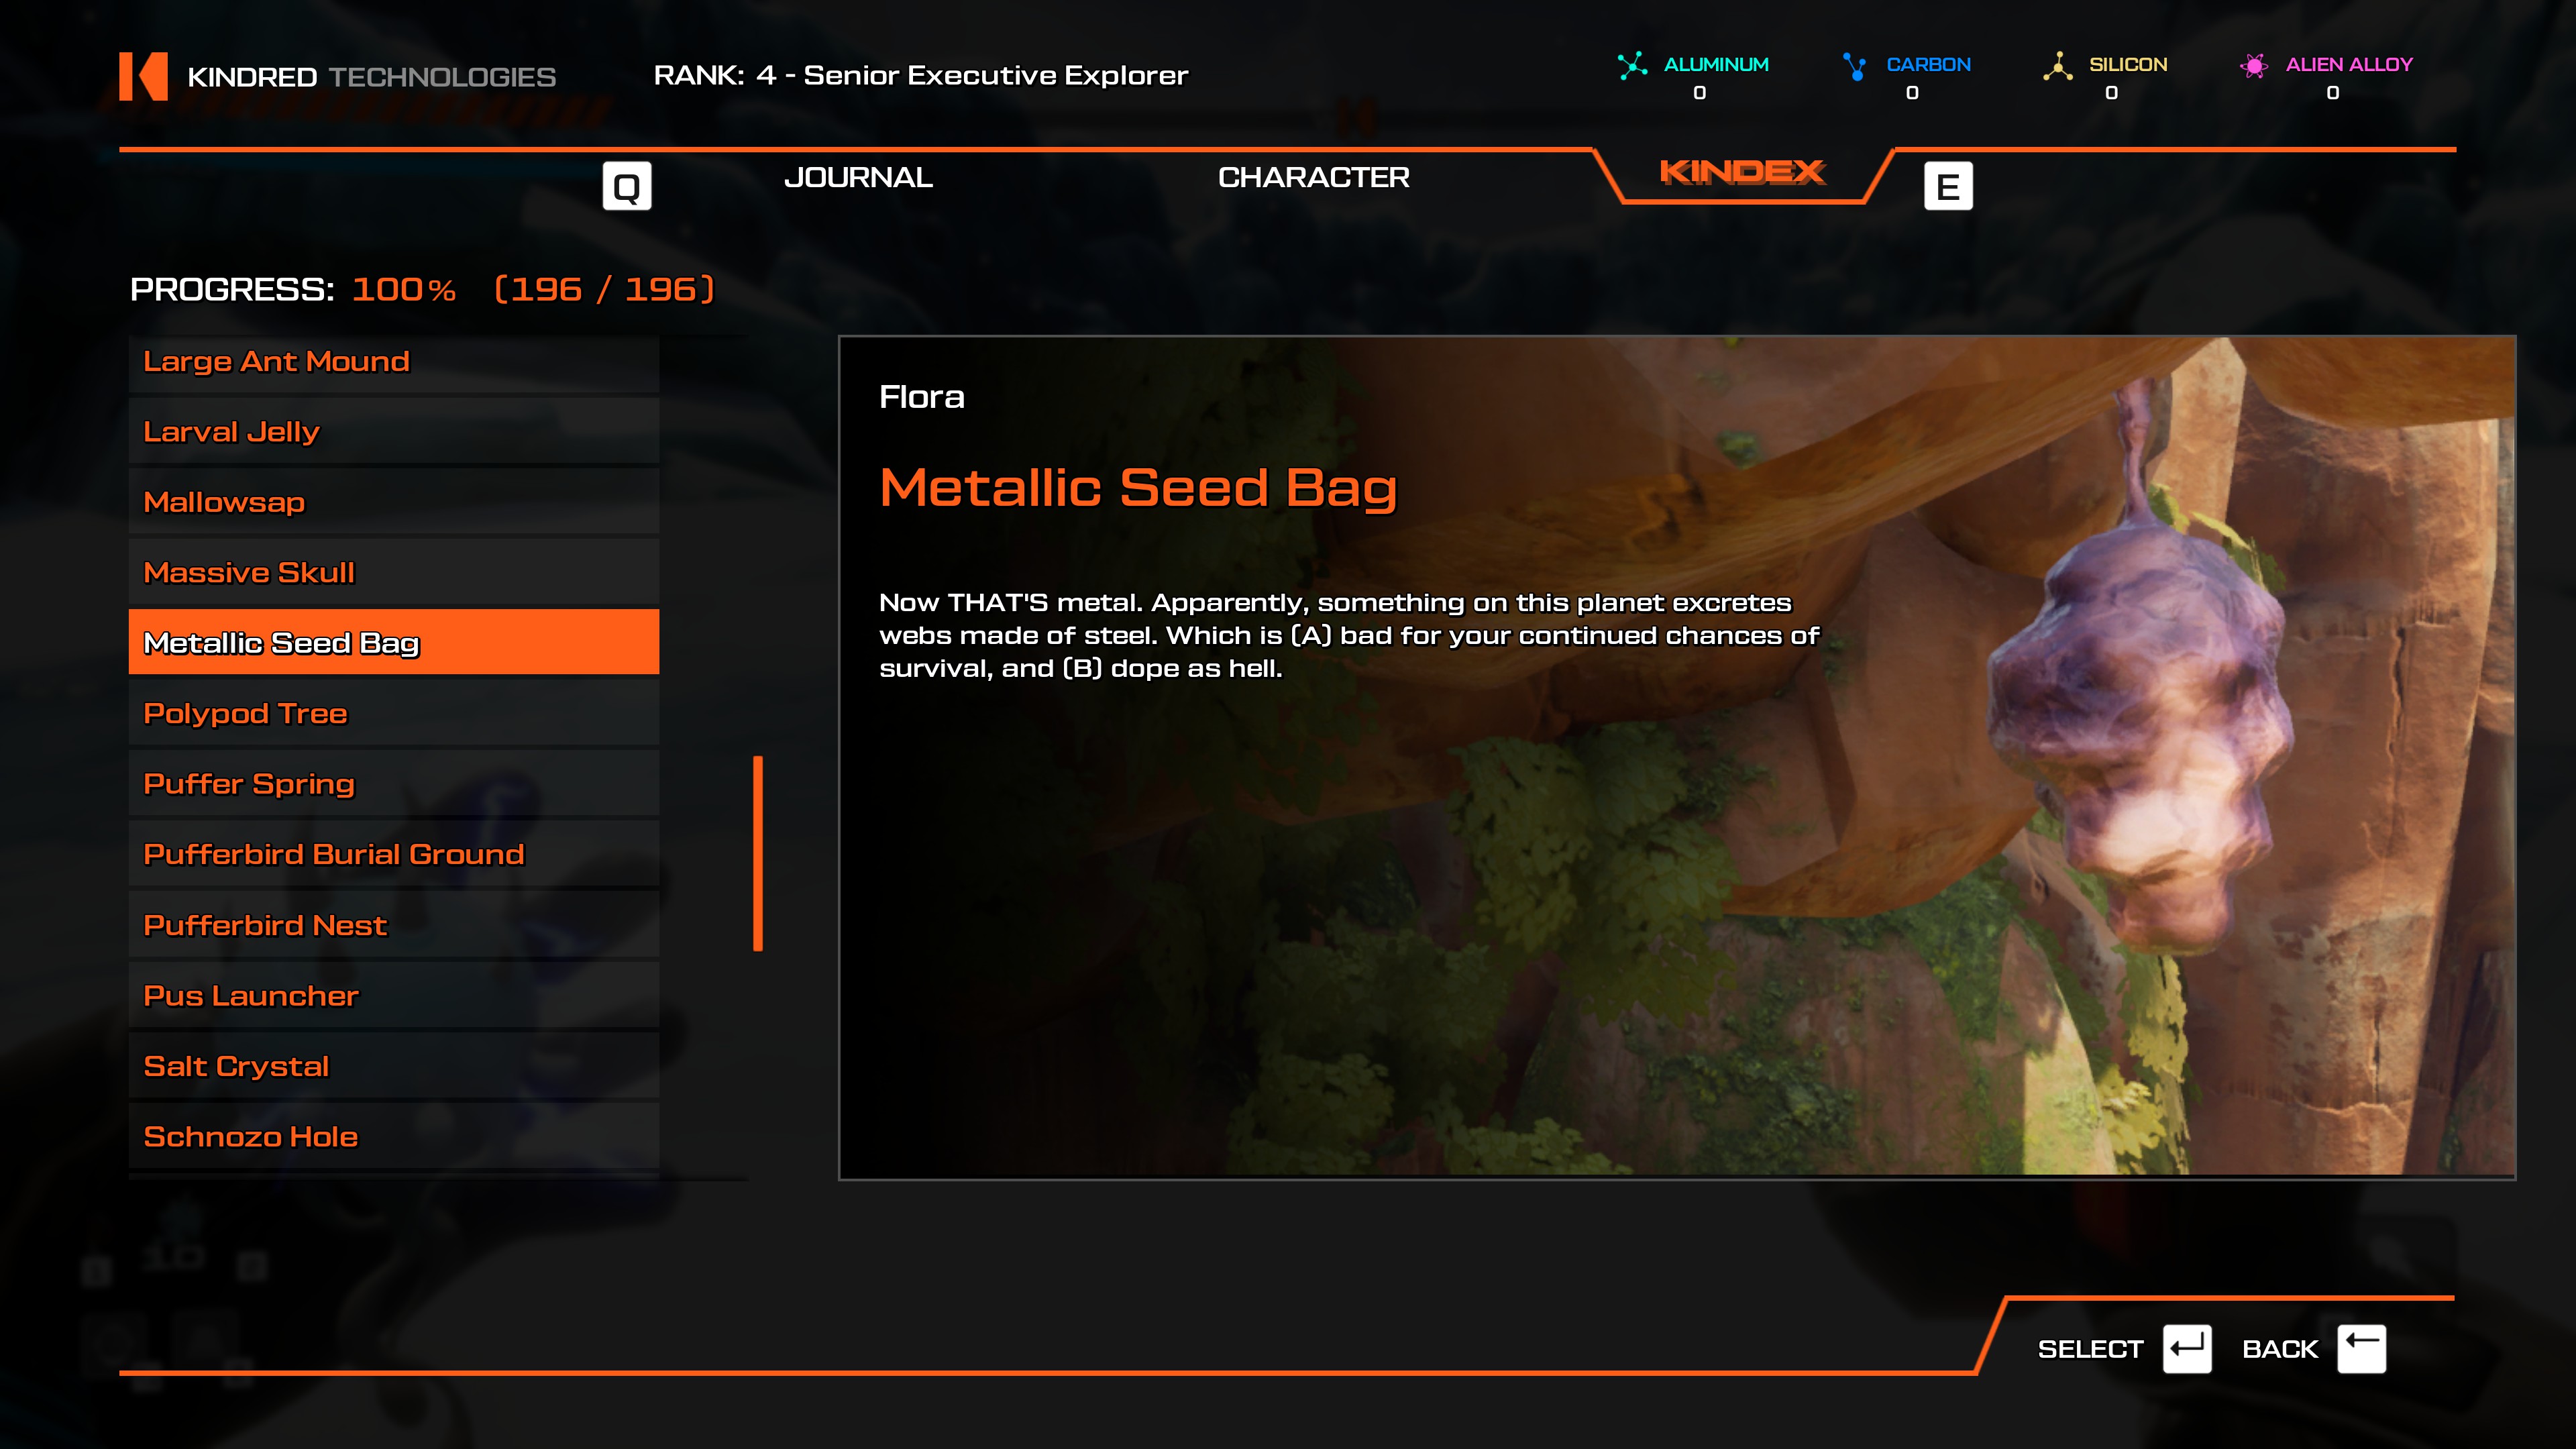Select the Large Ant Mound entry

coord(394,361)
